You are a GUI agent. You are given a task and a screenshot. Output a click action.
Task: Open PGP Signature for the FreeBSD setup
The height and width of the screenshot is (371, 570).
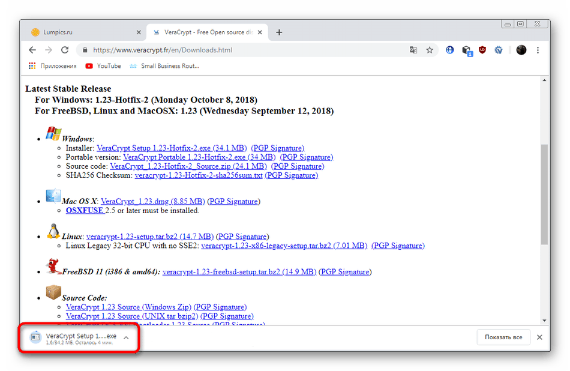pos(345,272)
